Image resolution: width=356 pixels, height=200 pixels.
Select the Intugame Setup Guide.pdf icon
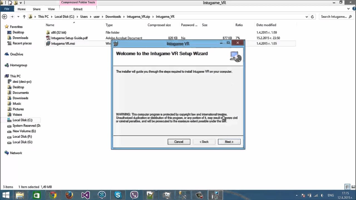tap(48, 38)
